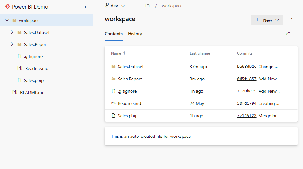Viewport: 303px width, 169px height.
Task: Select Sales.Dataset in the sidebar tree
Action: (x=37, y=32)
